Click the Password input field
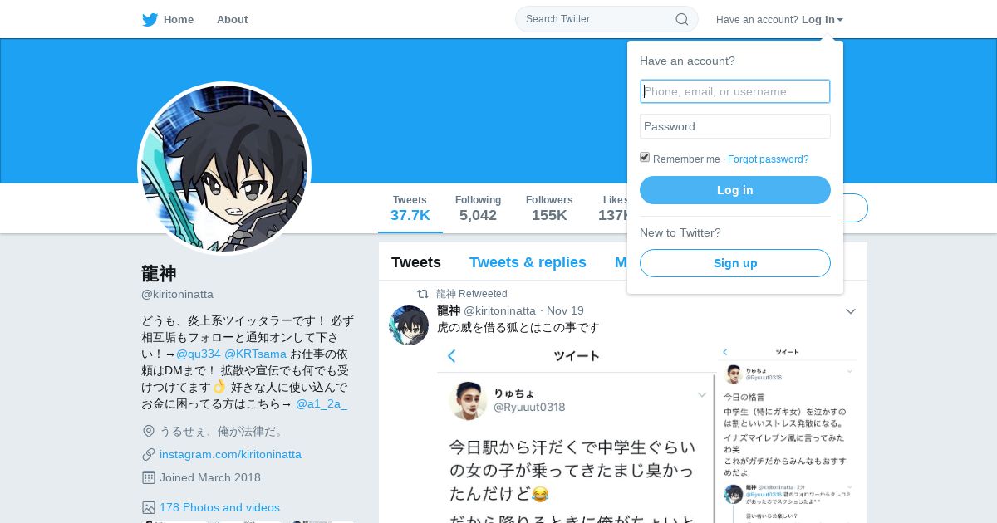This screenshot has width=997, height=523. pyautogui.click(x=735, y=126)
